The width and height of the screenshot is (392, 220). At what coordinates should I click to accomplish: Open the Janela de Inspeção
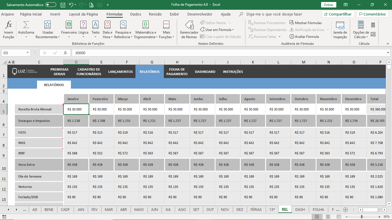click(340, 30)
